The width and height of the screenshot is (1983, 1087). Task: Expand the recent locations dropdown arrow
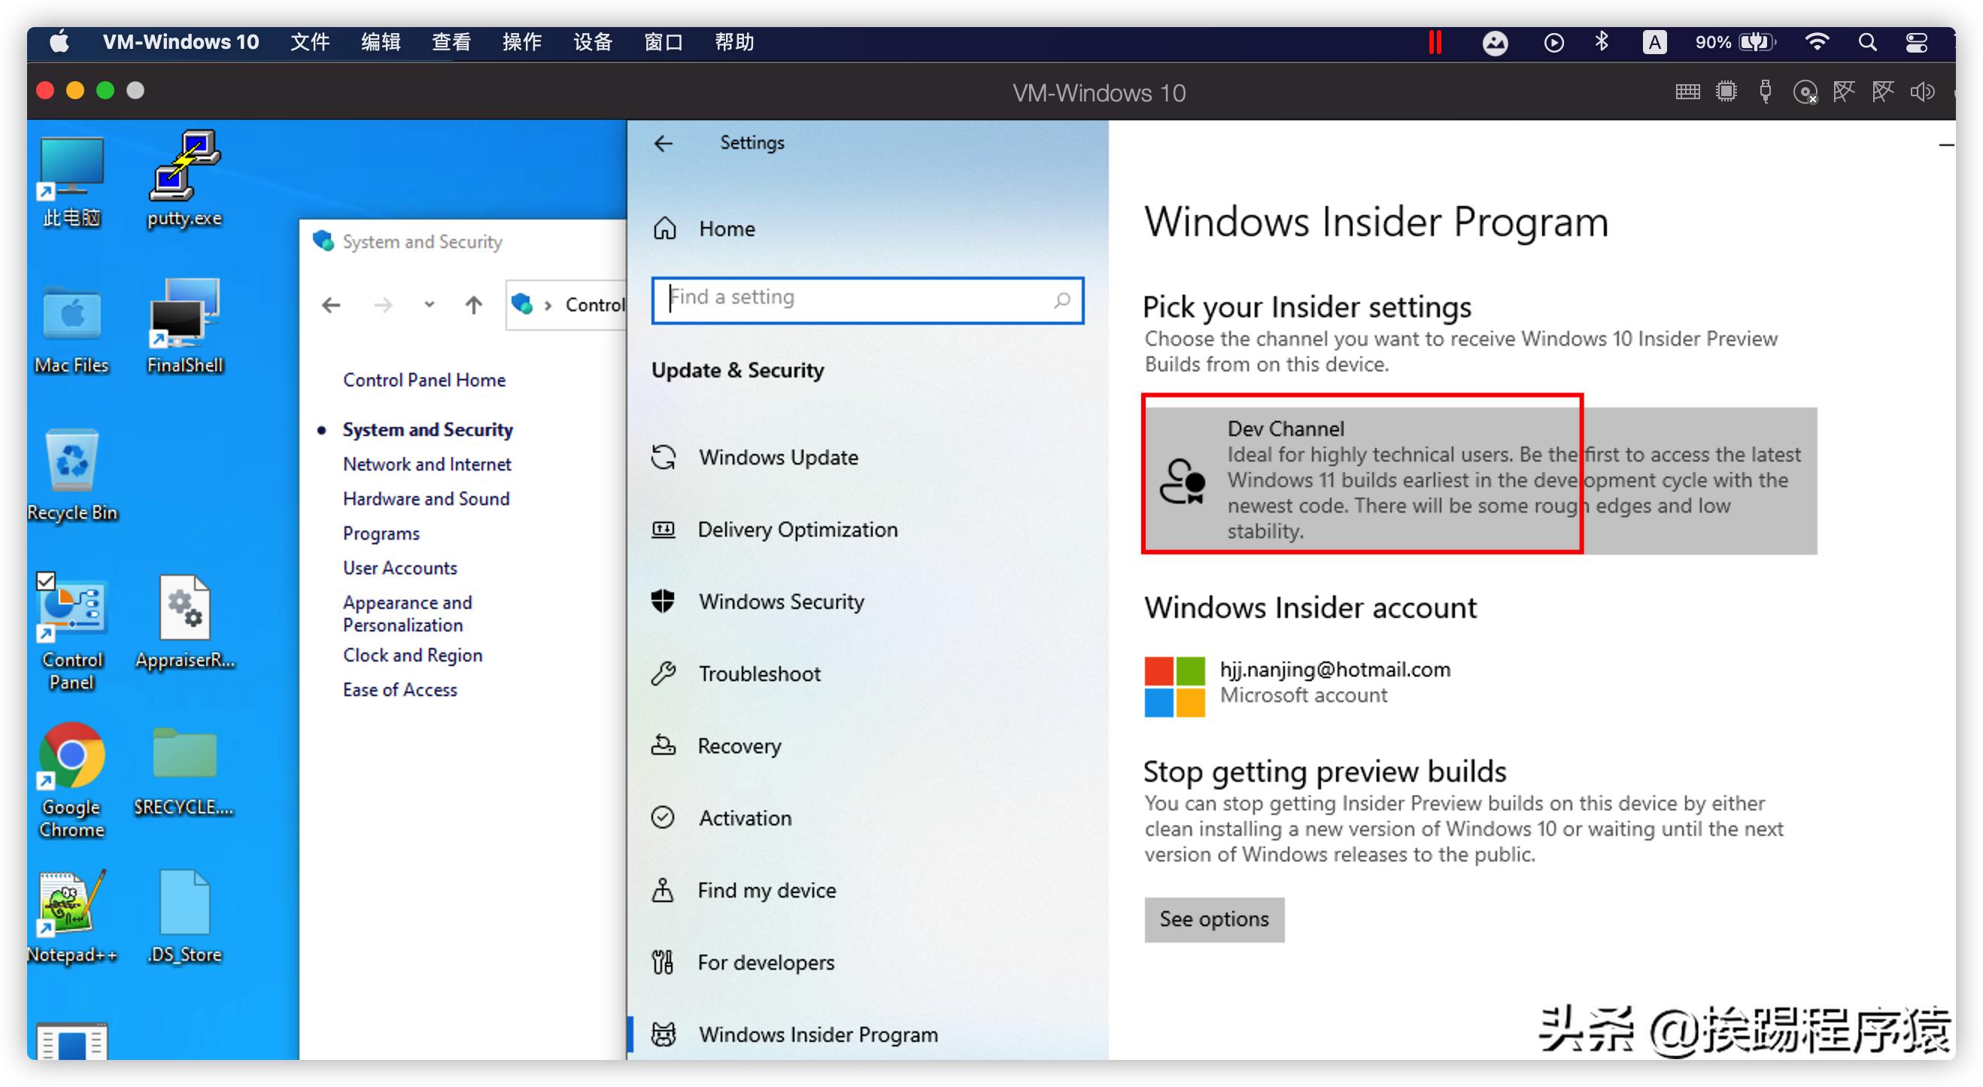pos(429,305)
